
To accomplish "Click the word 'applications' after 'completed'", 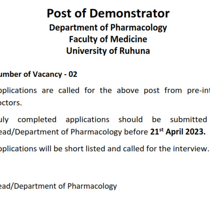I will (87, 120).
